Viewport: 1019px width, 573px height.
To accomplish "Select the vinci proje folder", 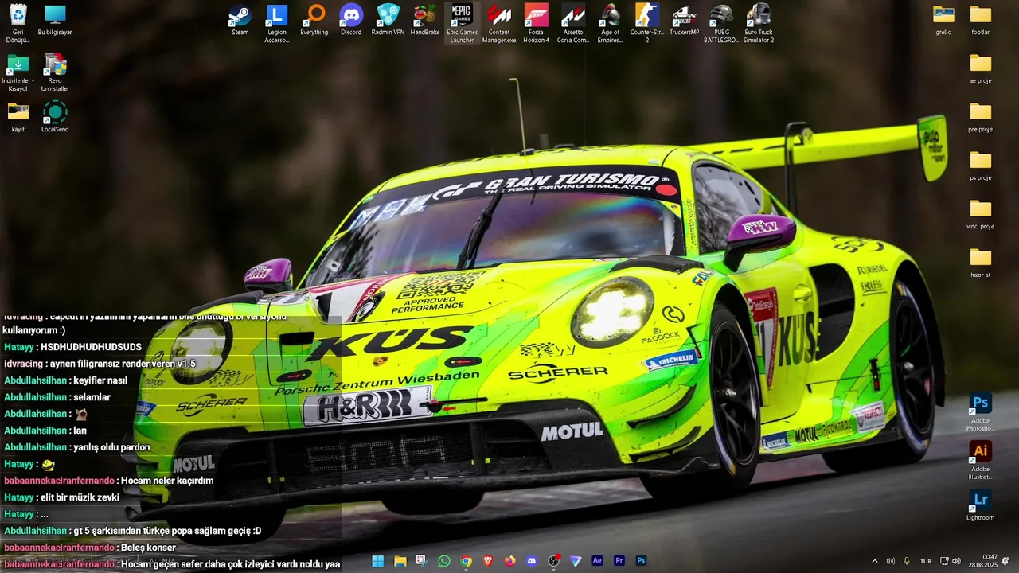I will tap(981, 215).
